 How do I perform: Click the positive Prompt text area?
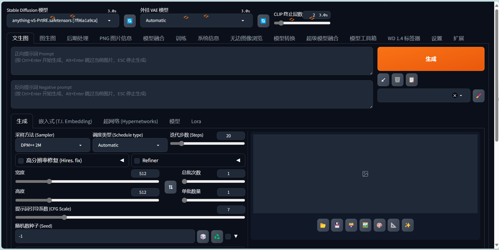coord(192,61)
